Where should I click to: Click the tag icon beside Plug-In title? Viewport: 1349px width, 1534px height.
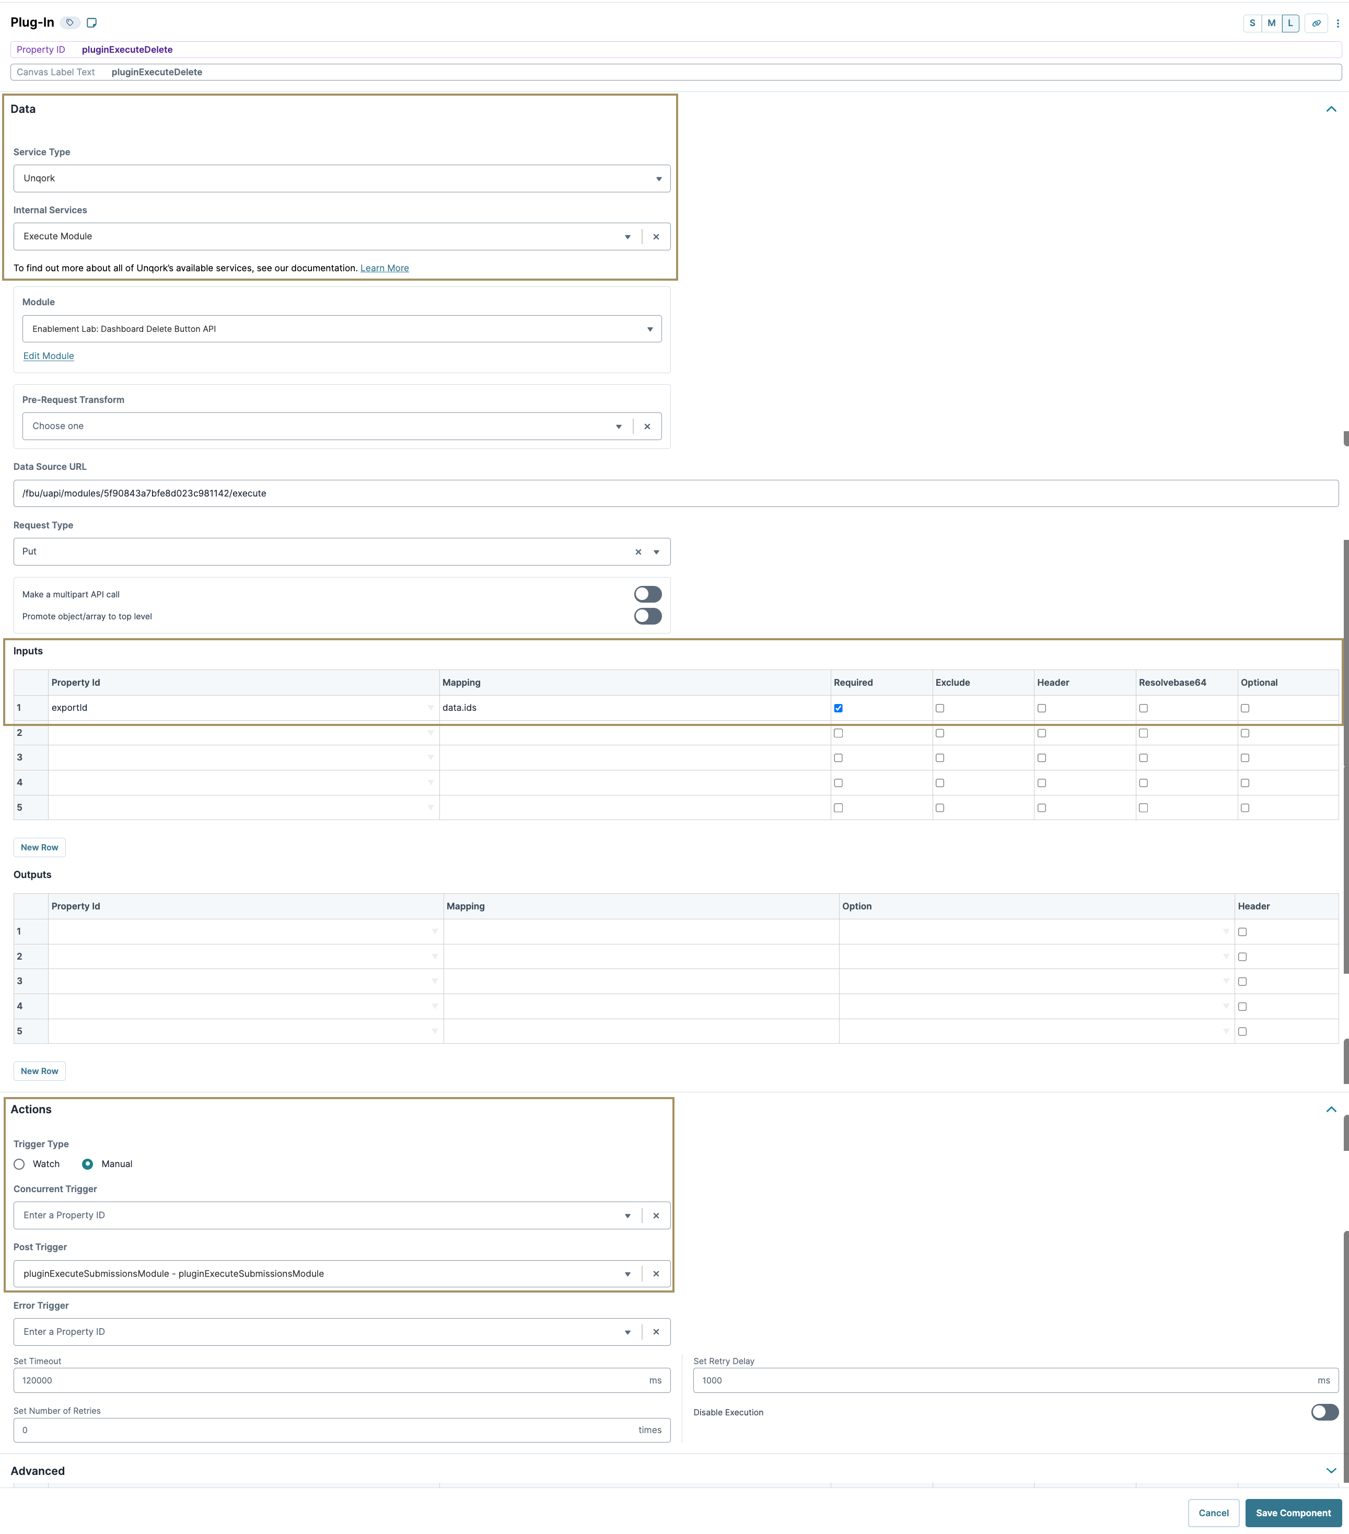tap(70, 22)
